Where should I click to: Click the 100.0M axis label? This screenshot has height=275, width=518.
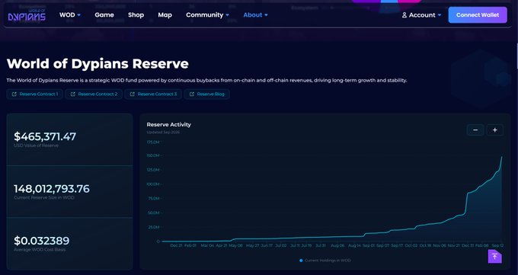pyautogui.click(x=153, y=184)
